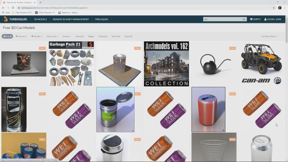Open the Archmodels vol. 162 collection
Image resolution: width=288 pixels, height=162 pixels.
[x=166, y=64]
